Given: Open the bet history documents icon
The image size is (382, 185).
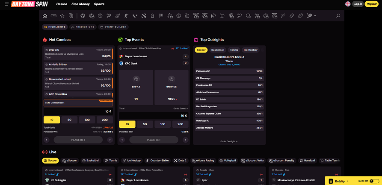Looking at the screenshot, I should click(71, 16).
